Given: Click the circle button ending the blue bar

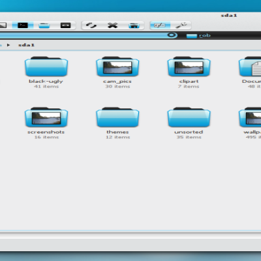Looking at the screenshot, I should coord(172,35).
